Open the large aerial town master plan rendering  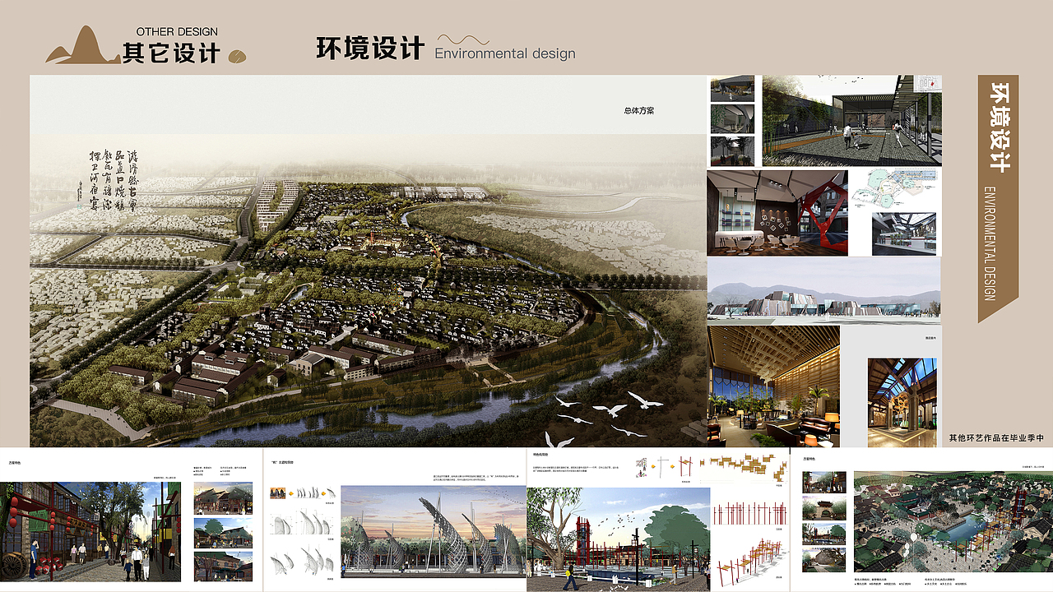368,290
